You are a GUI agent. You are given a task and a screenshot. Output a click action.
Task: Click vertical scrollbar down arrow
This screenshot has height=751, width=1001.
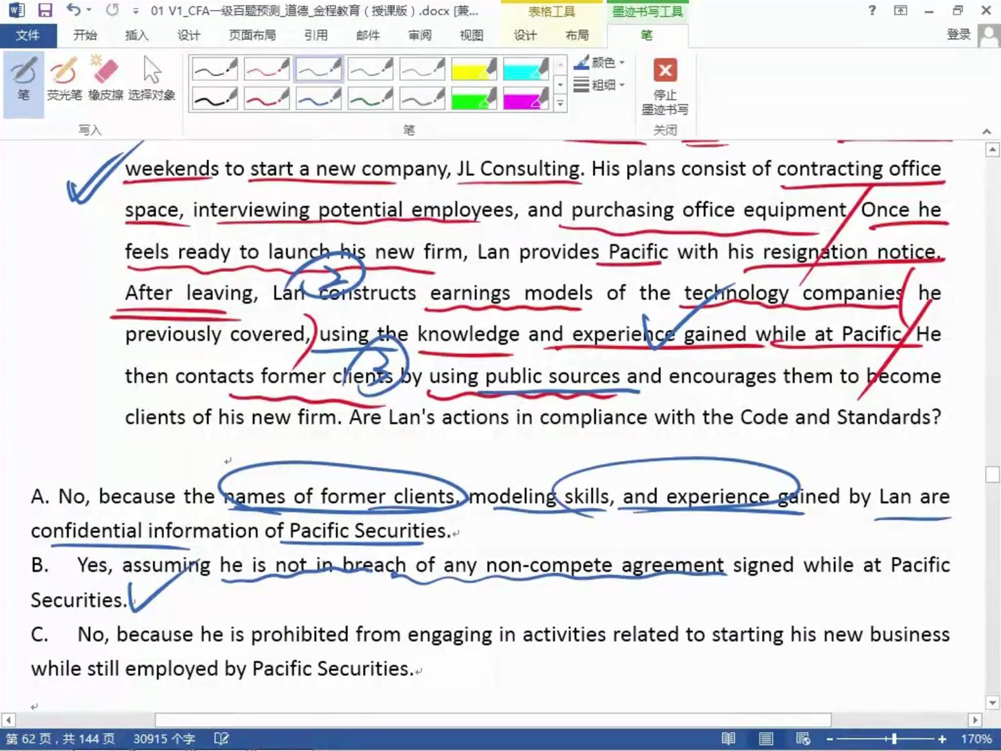tap(992, 703)
